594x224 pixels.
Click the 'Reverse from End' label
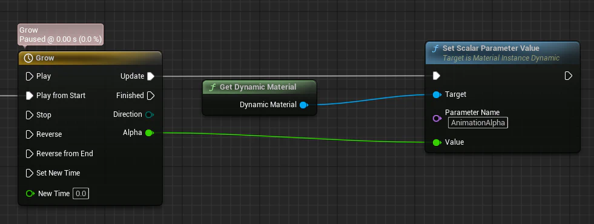point(65,154)
